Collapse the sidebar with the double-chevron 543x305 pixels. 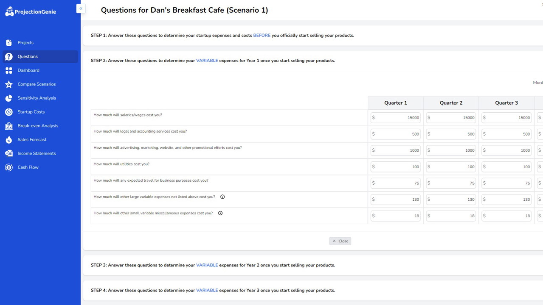pyautogui.click(x=81, y=8)
